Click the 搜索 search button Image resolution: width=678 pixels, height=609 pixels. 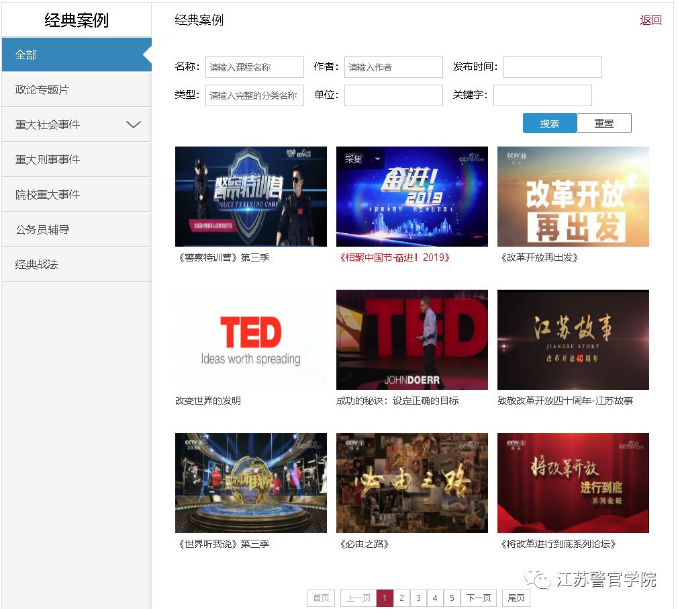[550, 124]
